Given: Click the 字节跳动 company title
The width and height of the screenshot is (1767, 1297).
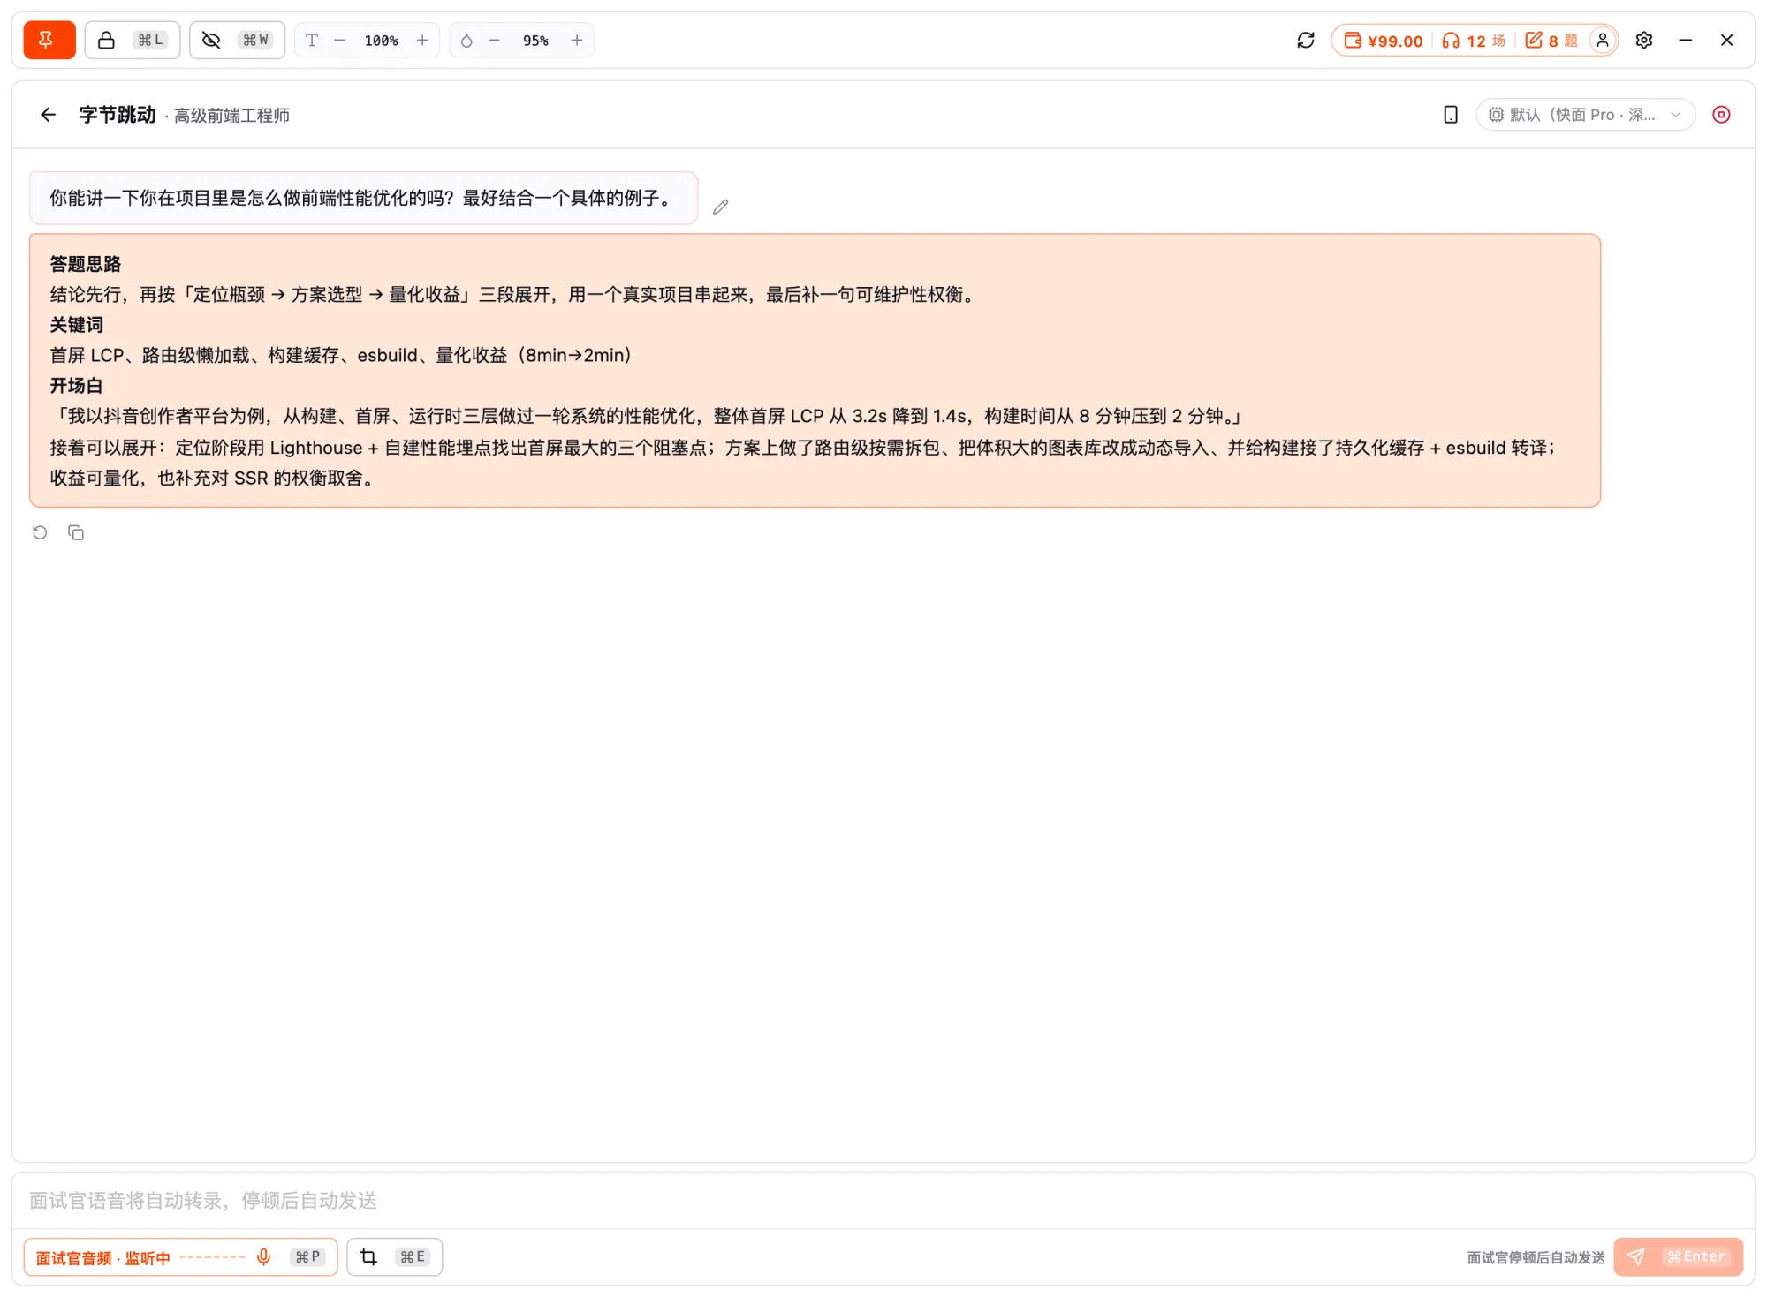Looking at the screenshot, I should point(117,115).
